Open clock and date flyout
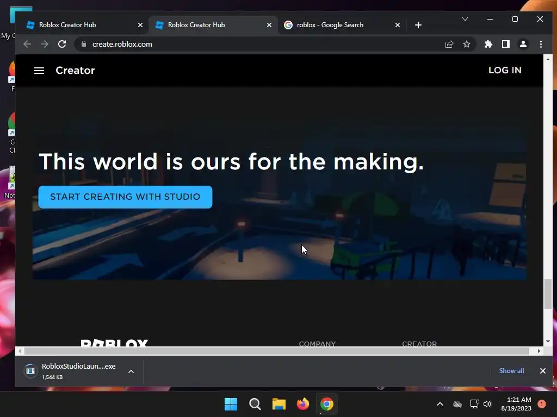This screenshot has width=557, height=417. pyautogui.click(x=516, y=404)
